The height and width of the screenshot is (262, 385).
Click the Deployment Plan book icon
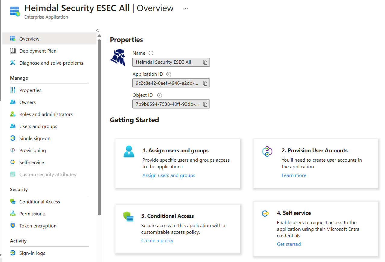[13, 51]
